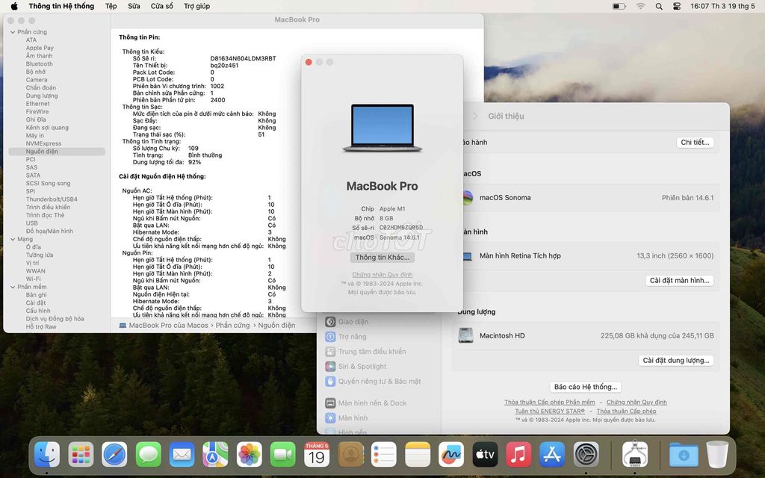Open Photos from the Dock
Image resolution: width=765 pixels, height=478 pixels.
pos(250,455)
